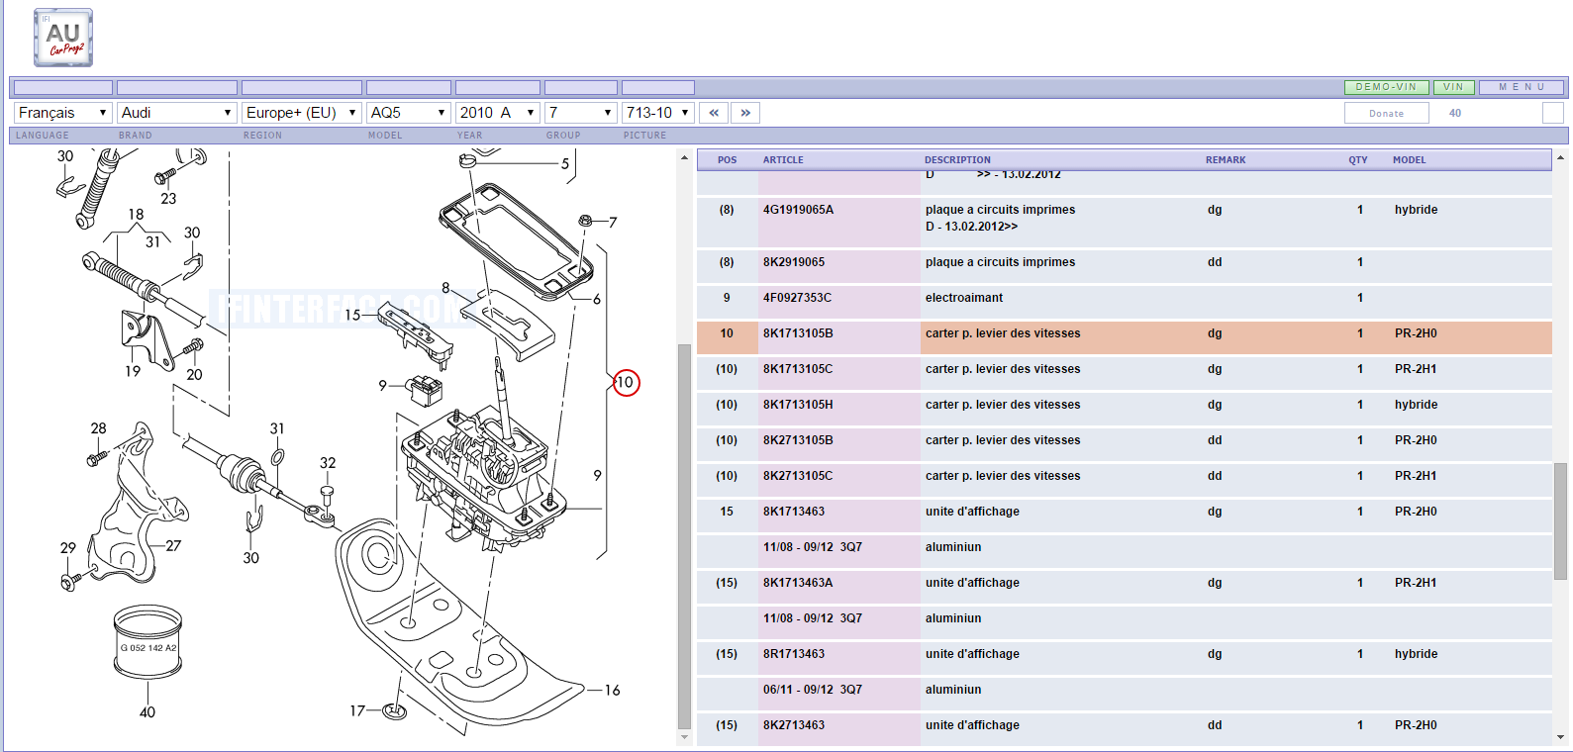1573x752 pixels.
Task: Sort by ARTICLE column header
Action: click(x=783, y=160)
